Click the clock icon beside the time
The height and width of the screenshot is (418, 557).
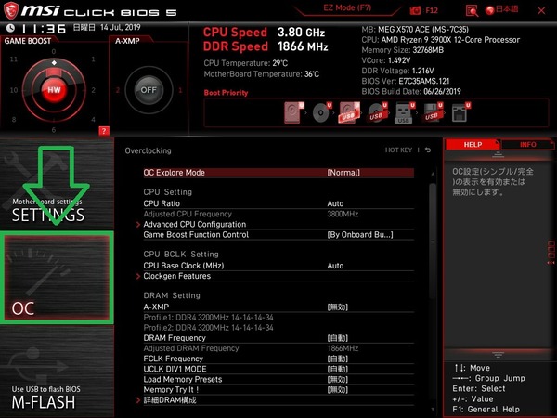10,28
